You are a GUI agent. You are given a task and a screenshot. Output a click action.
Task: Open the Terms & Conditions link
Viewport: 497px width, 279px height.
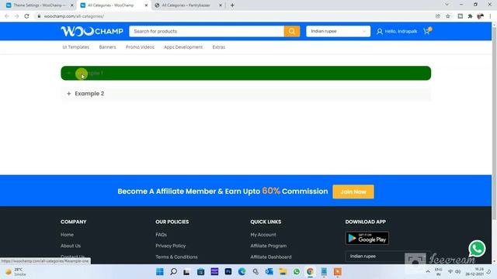pos(176,257)
